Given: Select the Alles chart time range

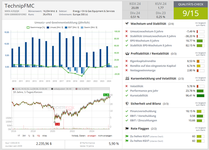Looking at the screenshot, I should tap(45, 136).
